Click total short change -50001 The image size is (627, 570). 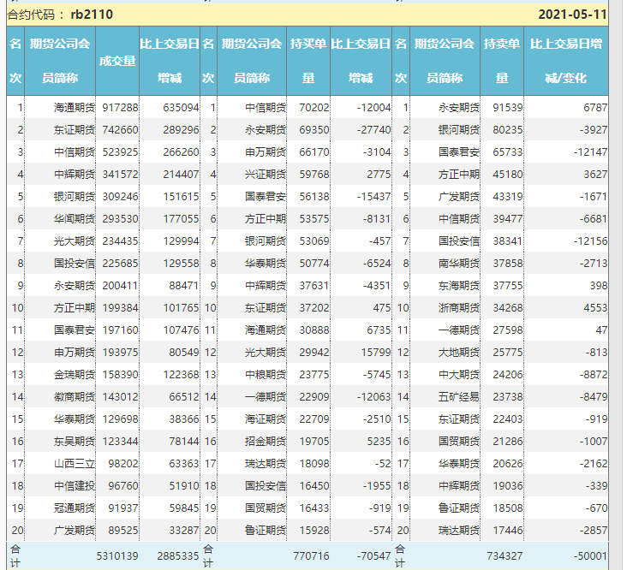click(591, 556)
